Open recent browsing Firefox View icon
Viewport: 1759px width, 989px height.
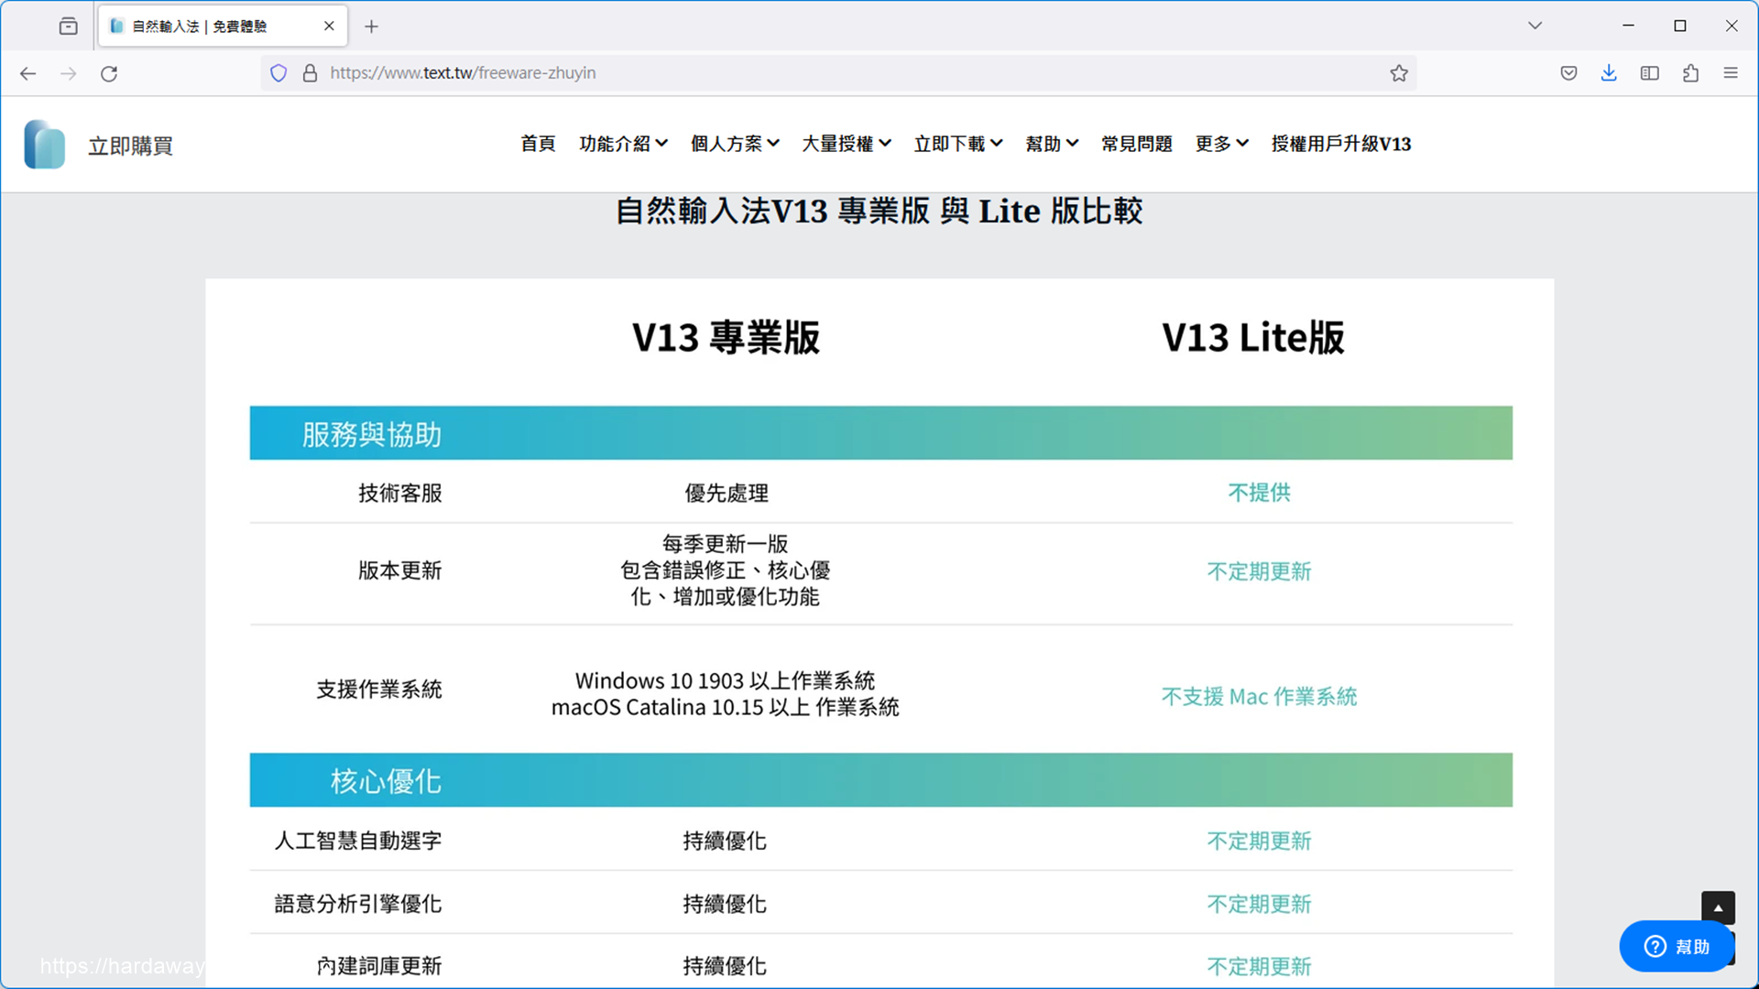pyautogui.click(x=69, y=26)
